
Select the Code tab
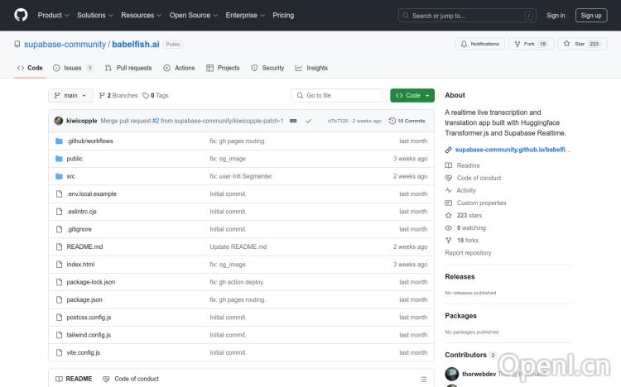pyautogui.click(x=30, y=68)
